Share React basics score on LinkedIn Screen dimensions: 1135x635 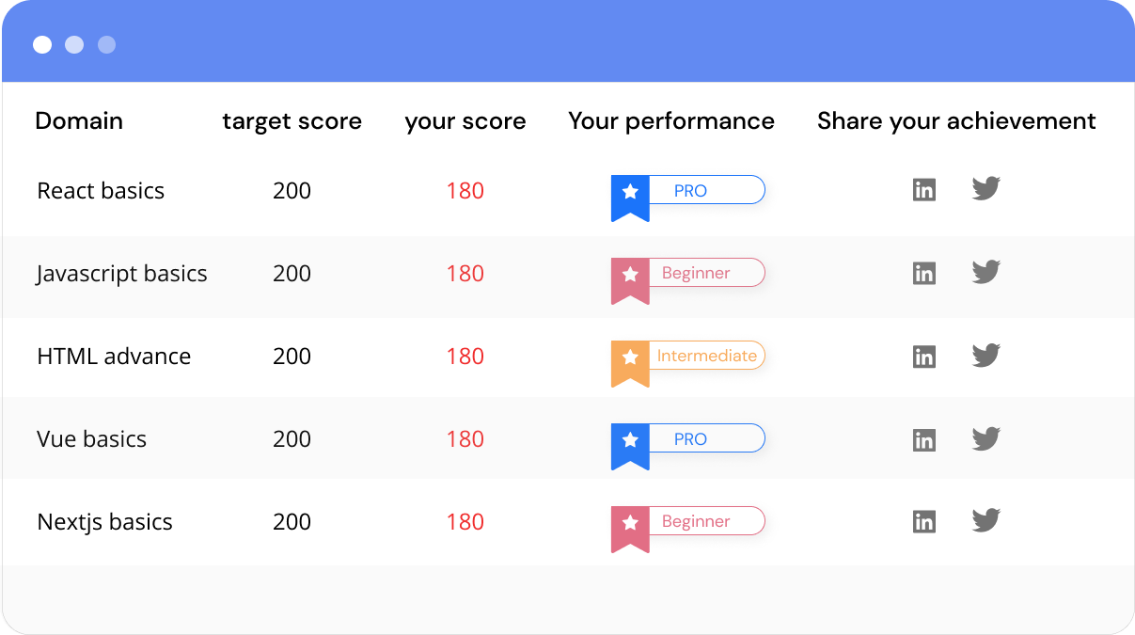pos(924,190)
